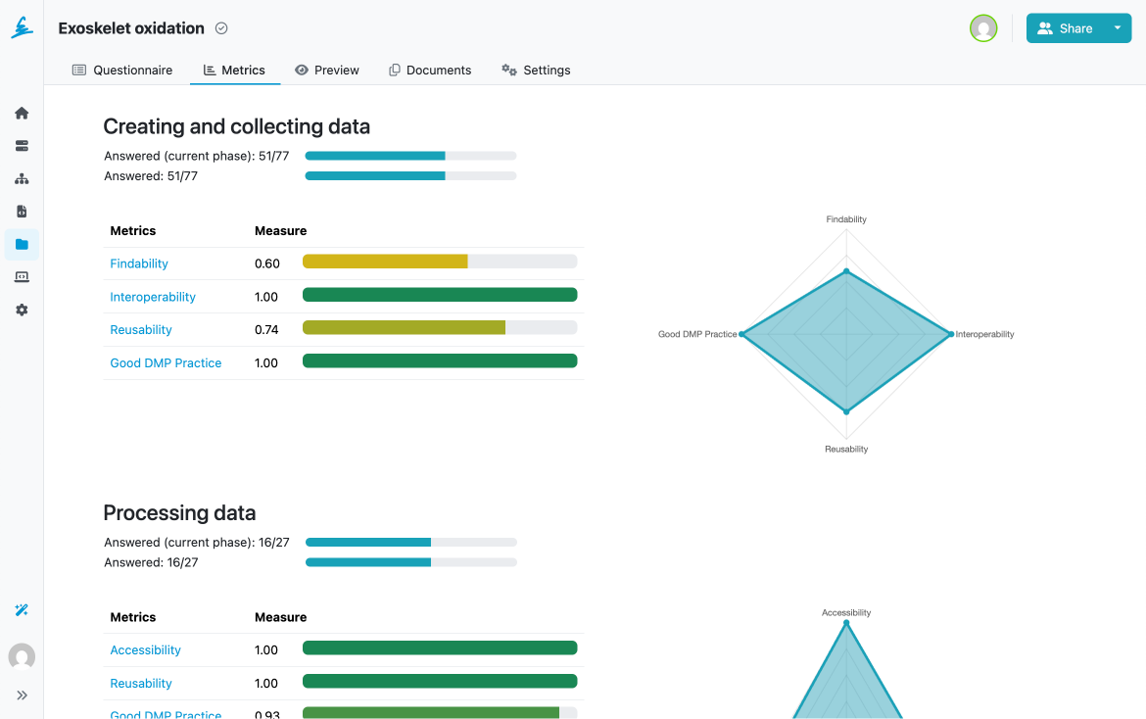Select the highlighted folder icon in the sidebar
This screenshot has height=719, width=1146.
tap(22, 244)
